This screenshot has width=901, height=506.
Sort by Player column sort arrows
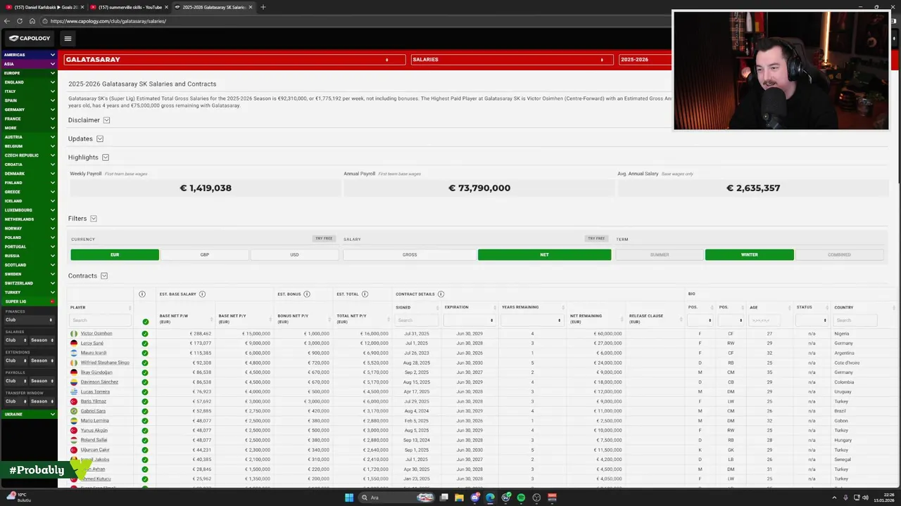click(x=130, y=308)
